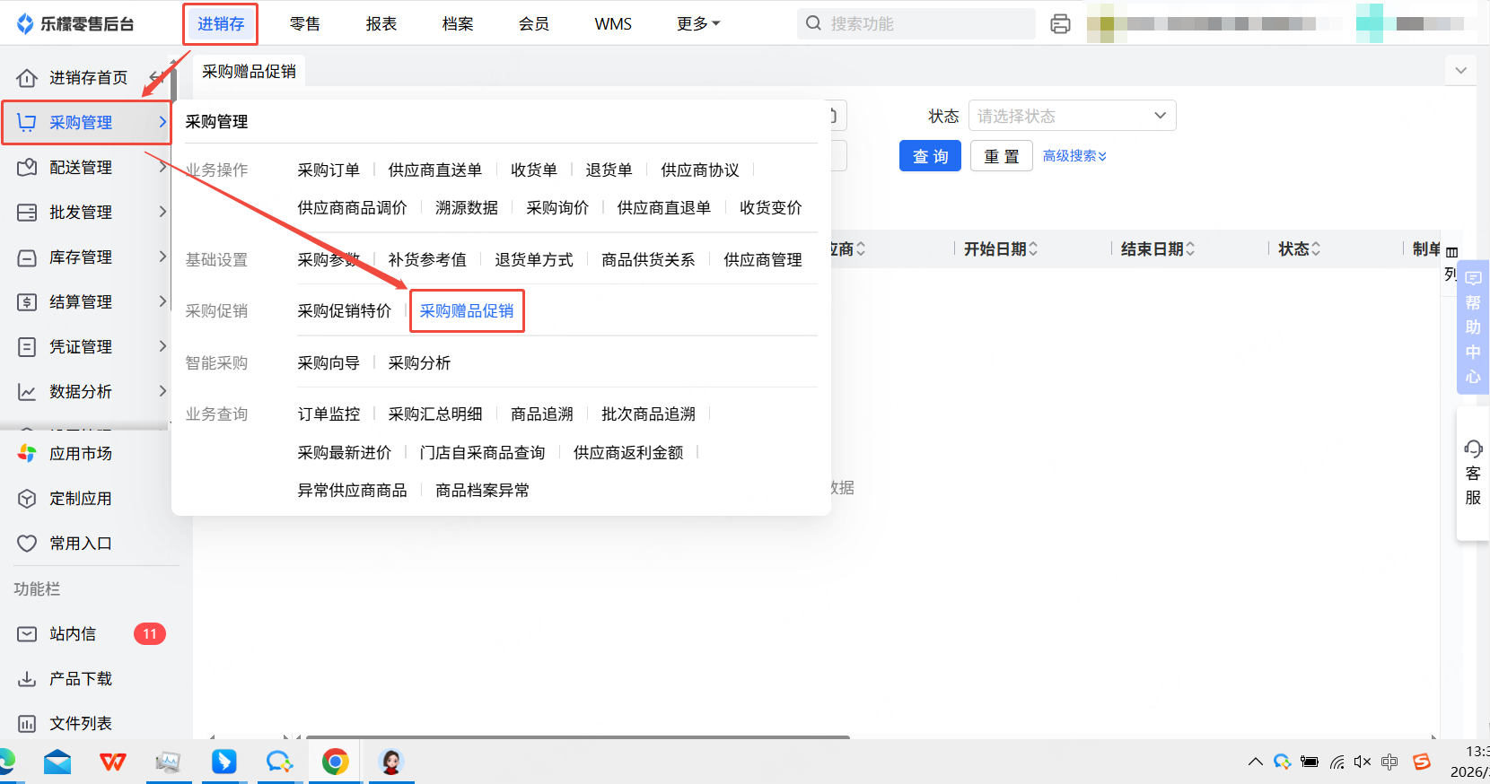This screenshot has height=784, width=1490.
Task: Click the horizontal table scrollbar
Action: point(578,737)
